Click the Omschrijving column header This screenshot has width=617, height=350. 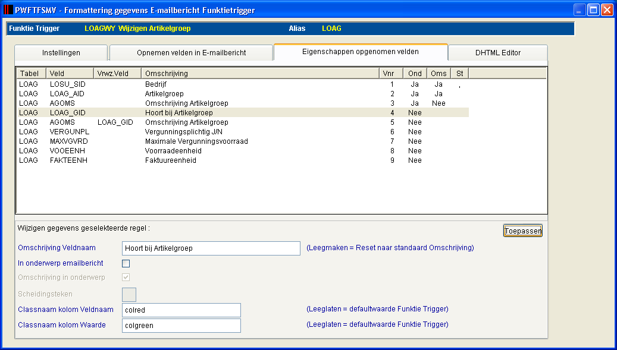click(x=260, y=74)
